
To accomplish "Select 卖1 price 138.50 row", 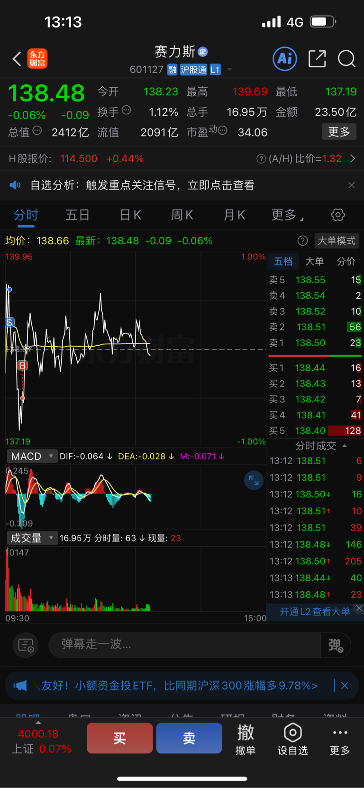I will click(315, 343).
